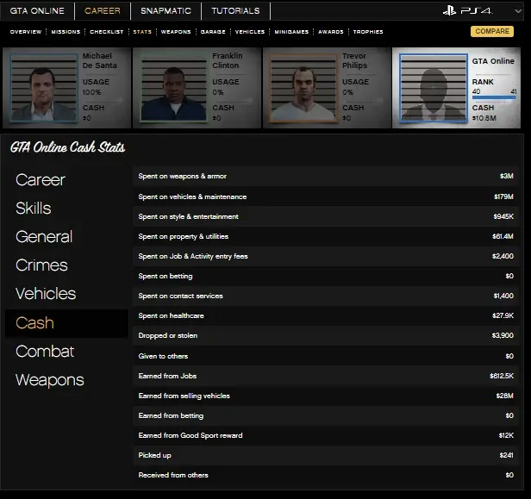Image resolution: width=531 pixels, height=499 pixels.
Task: Open the Missions submenu item
Action: coord(66,32)
